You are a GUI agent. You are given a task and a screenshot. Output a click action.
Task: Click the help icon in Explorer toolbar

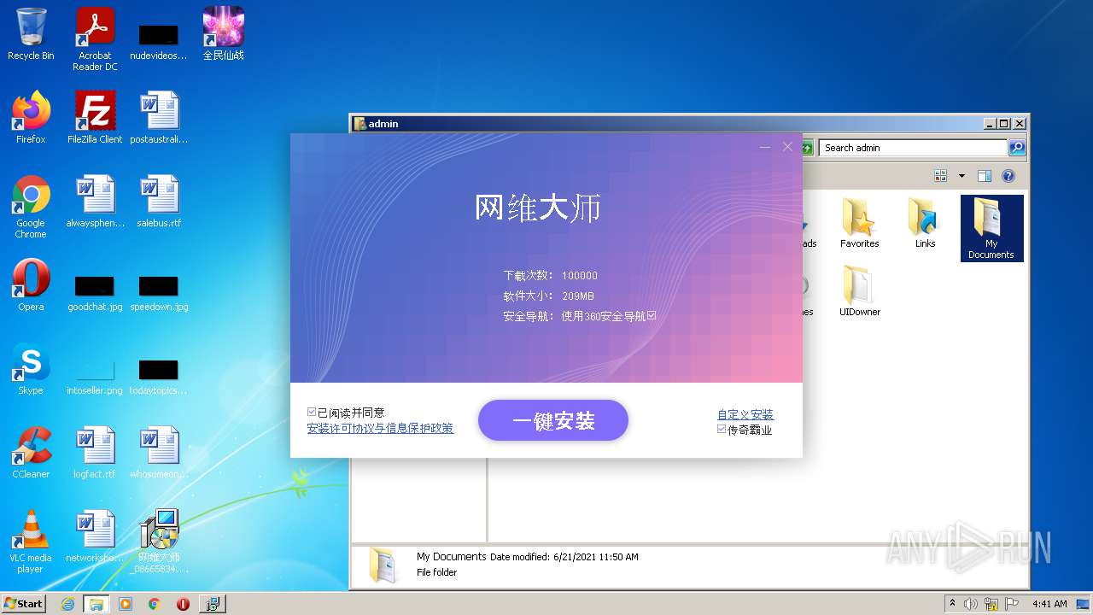tap(1008, 176)
